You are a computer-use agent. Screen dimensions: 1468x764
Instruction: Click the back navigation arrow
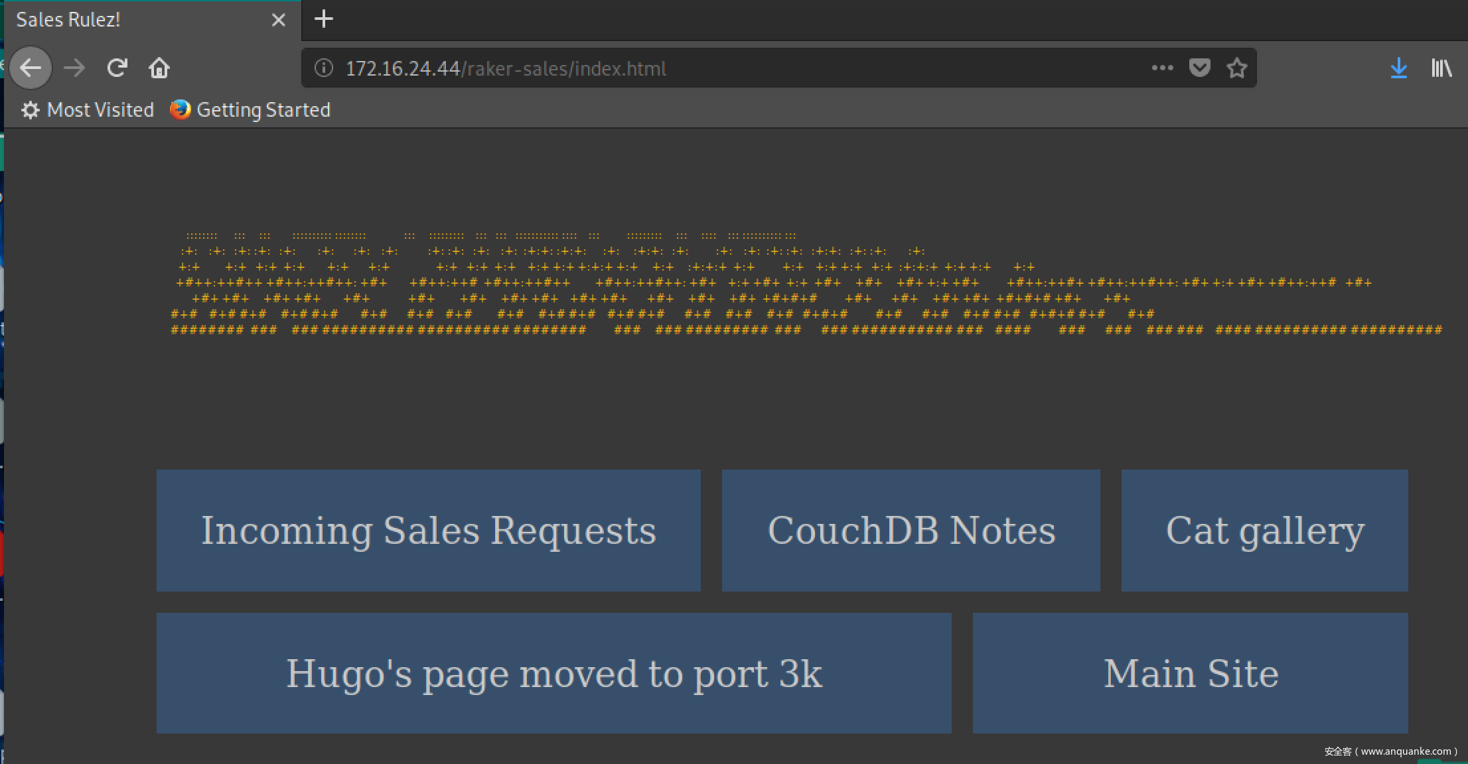(31, 68)
